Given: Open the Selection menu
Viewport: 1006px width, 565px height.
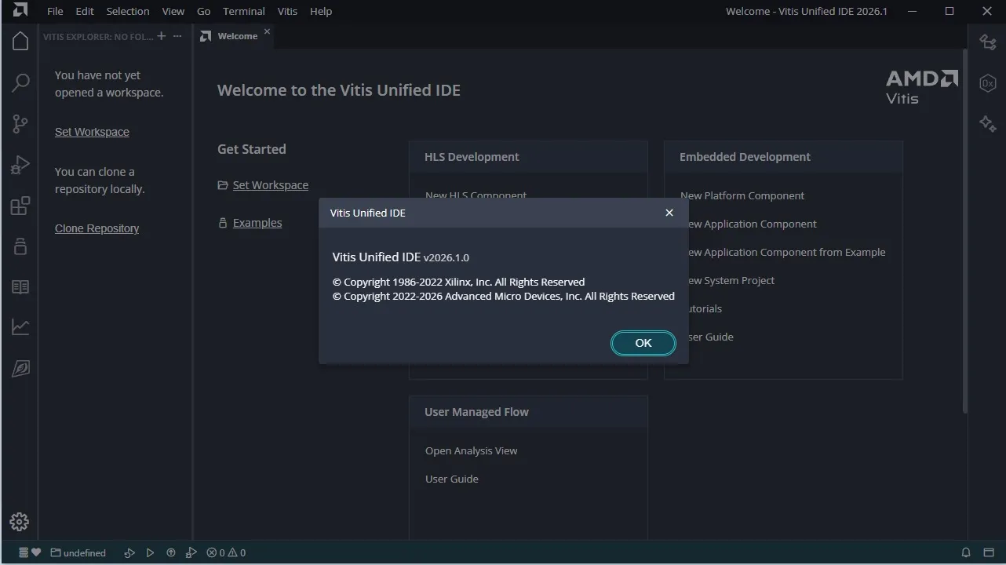Looking at the screenshot, I should coord(128,11).
